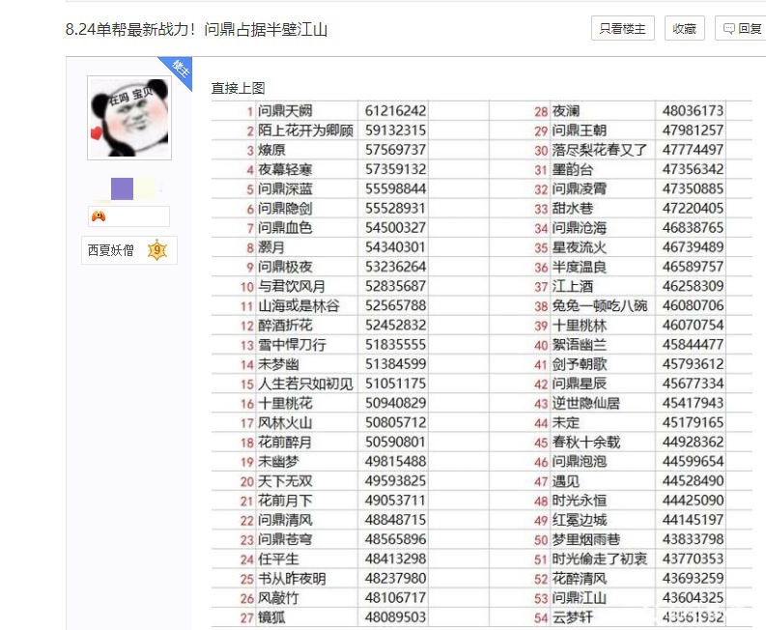Image resolution: width=766 pixels, height=630 pixels.
Task: Click power value 57569737
Action: (395, 150)
